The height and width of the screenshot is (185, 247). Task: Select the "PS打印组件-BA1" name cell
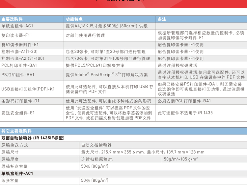pos(18,75)
